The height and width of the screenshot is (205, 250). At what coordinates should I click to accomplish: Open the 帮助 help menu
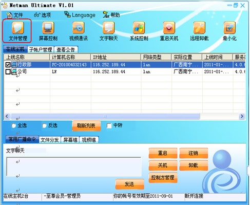pyautogui.click(x=111, y=15)
